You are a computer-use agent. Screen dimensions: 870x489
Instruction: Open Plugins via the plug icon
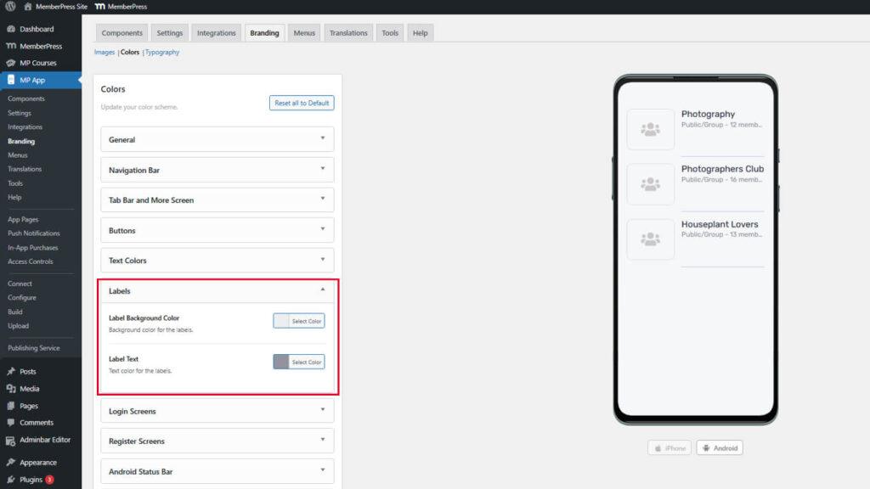point(10,480)
